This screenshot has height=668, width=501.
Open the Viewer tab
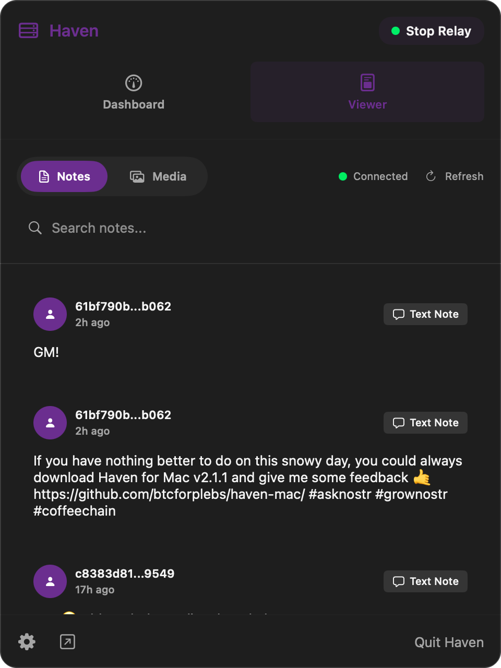click(x=367, y=92)
